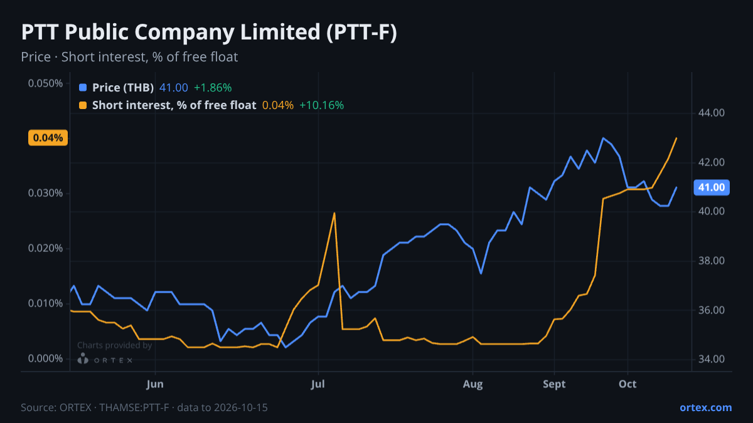The width and height of the screenshot is (753, 423).
Task: Click the 38.00 right axis label
Action: click(x=712, y=261)
